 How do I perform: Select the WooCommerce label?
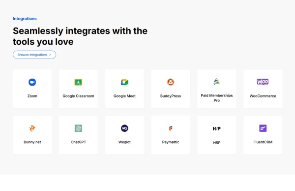pos(263,96)
